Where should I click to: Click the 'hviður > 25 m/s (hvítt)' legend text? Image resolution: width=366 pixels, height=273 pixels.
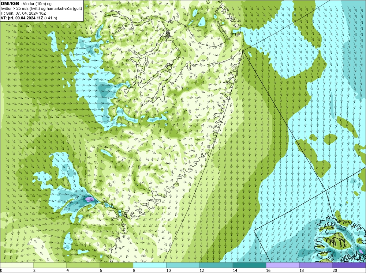pyautogui.click(x=20, y=9)
